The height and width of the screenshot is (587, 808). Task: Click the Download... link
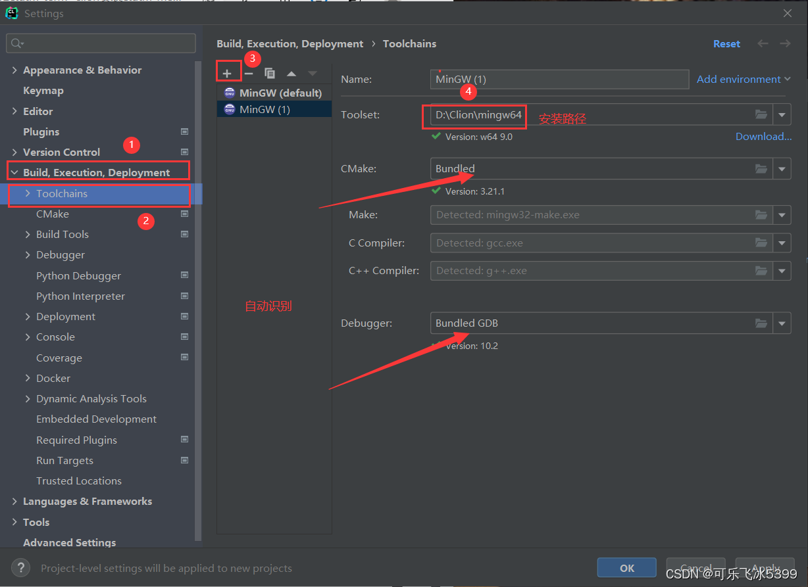(x=763, y=136)
